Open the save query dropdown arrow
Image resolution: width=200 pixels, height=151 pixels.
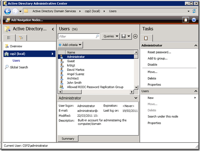(129, 36)
